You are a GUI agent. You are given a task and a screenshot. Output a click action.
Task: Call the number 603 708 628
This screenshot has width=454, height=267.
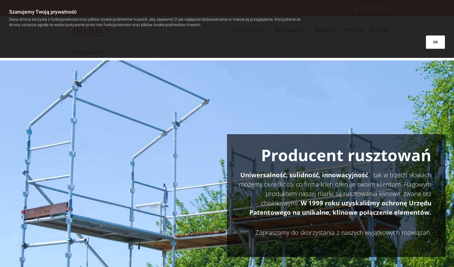coord(374,9)
